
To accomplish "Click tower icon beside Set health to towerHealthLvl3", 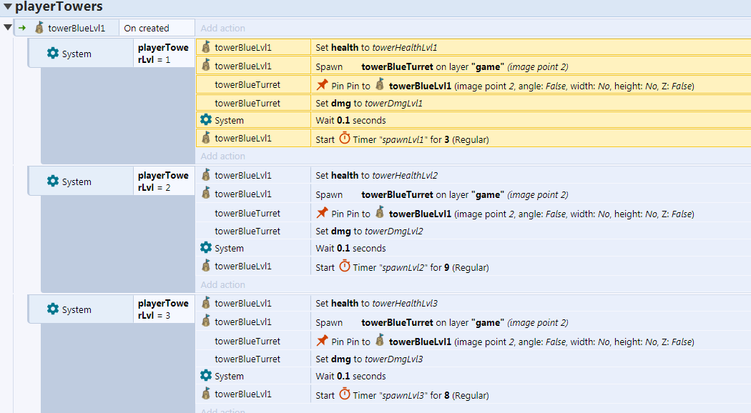I will (206, 302).
